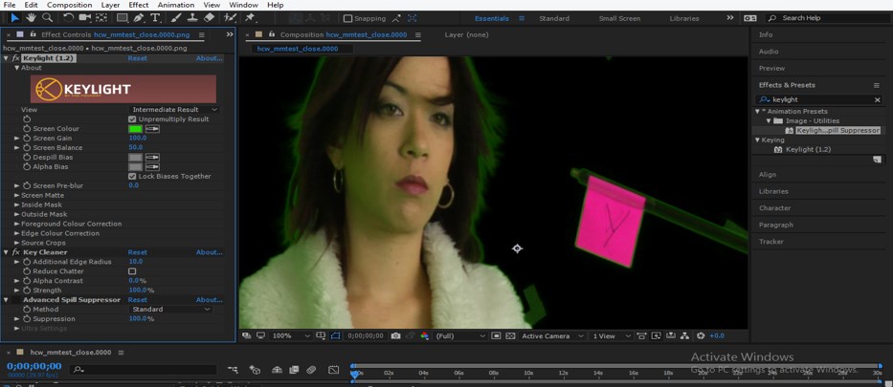The height and width of the screenshot is (387, 893).
Task: Expand the Screen Matte group
Action: coord(17,196)
